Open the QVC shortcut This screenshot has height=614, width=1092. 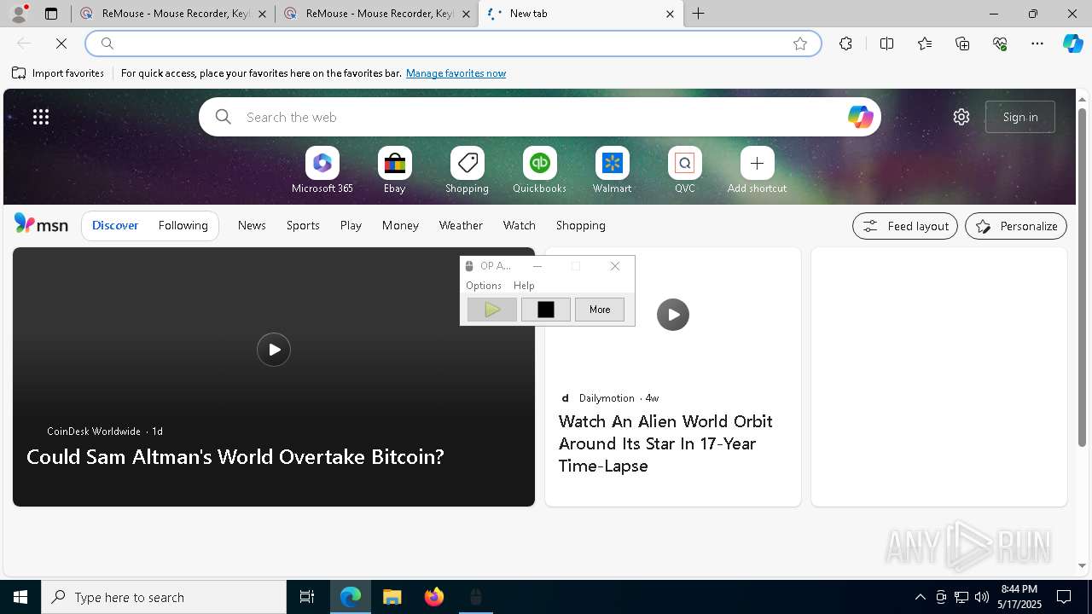[x=685, y=171]
